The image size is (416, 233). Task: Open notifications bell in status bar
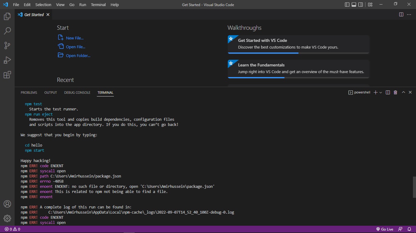(409, 229)
